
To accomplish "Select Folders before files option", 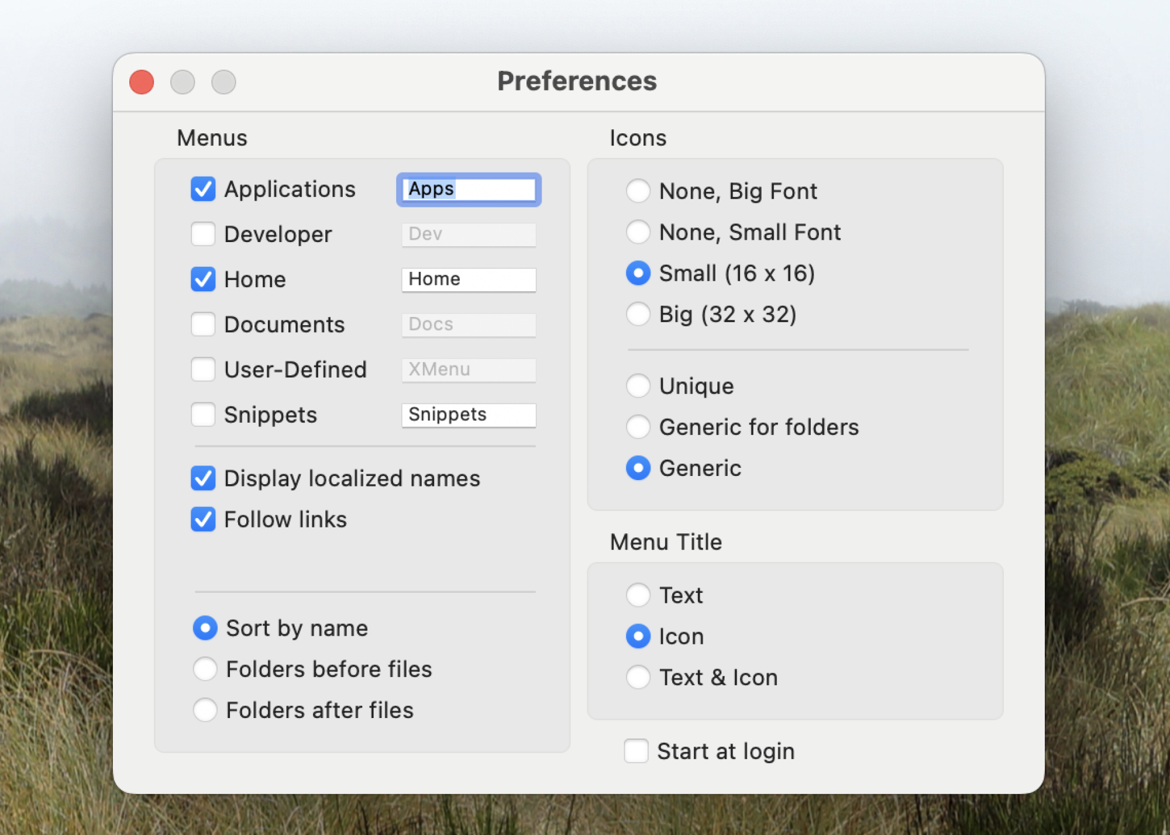I will 205,669.
